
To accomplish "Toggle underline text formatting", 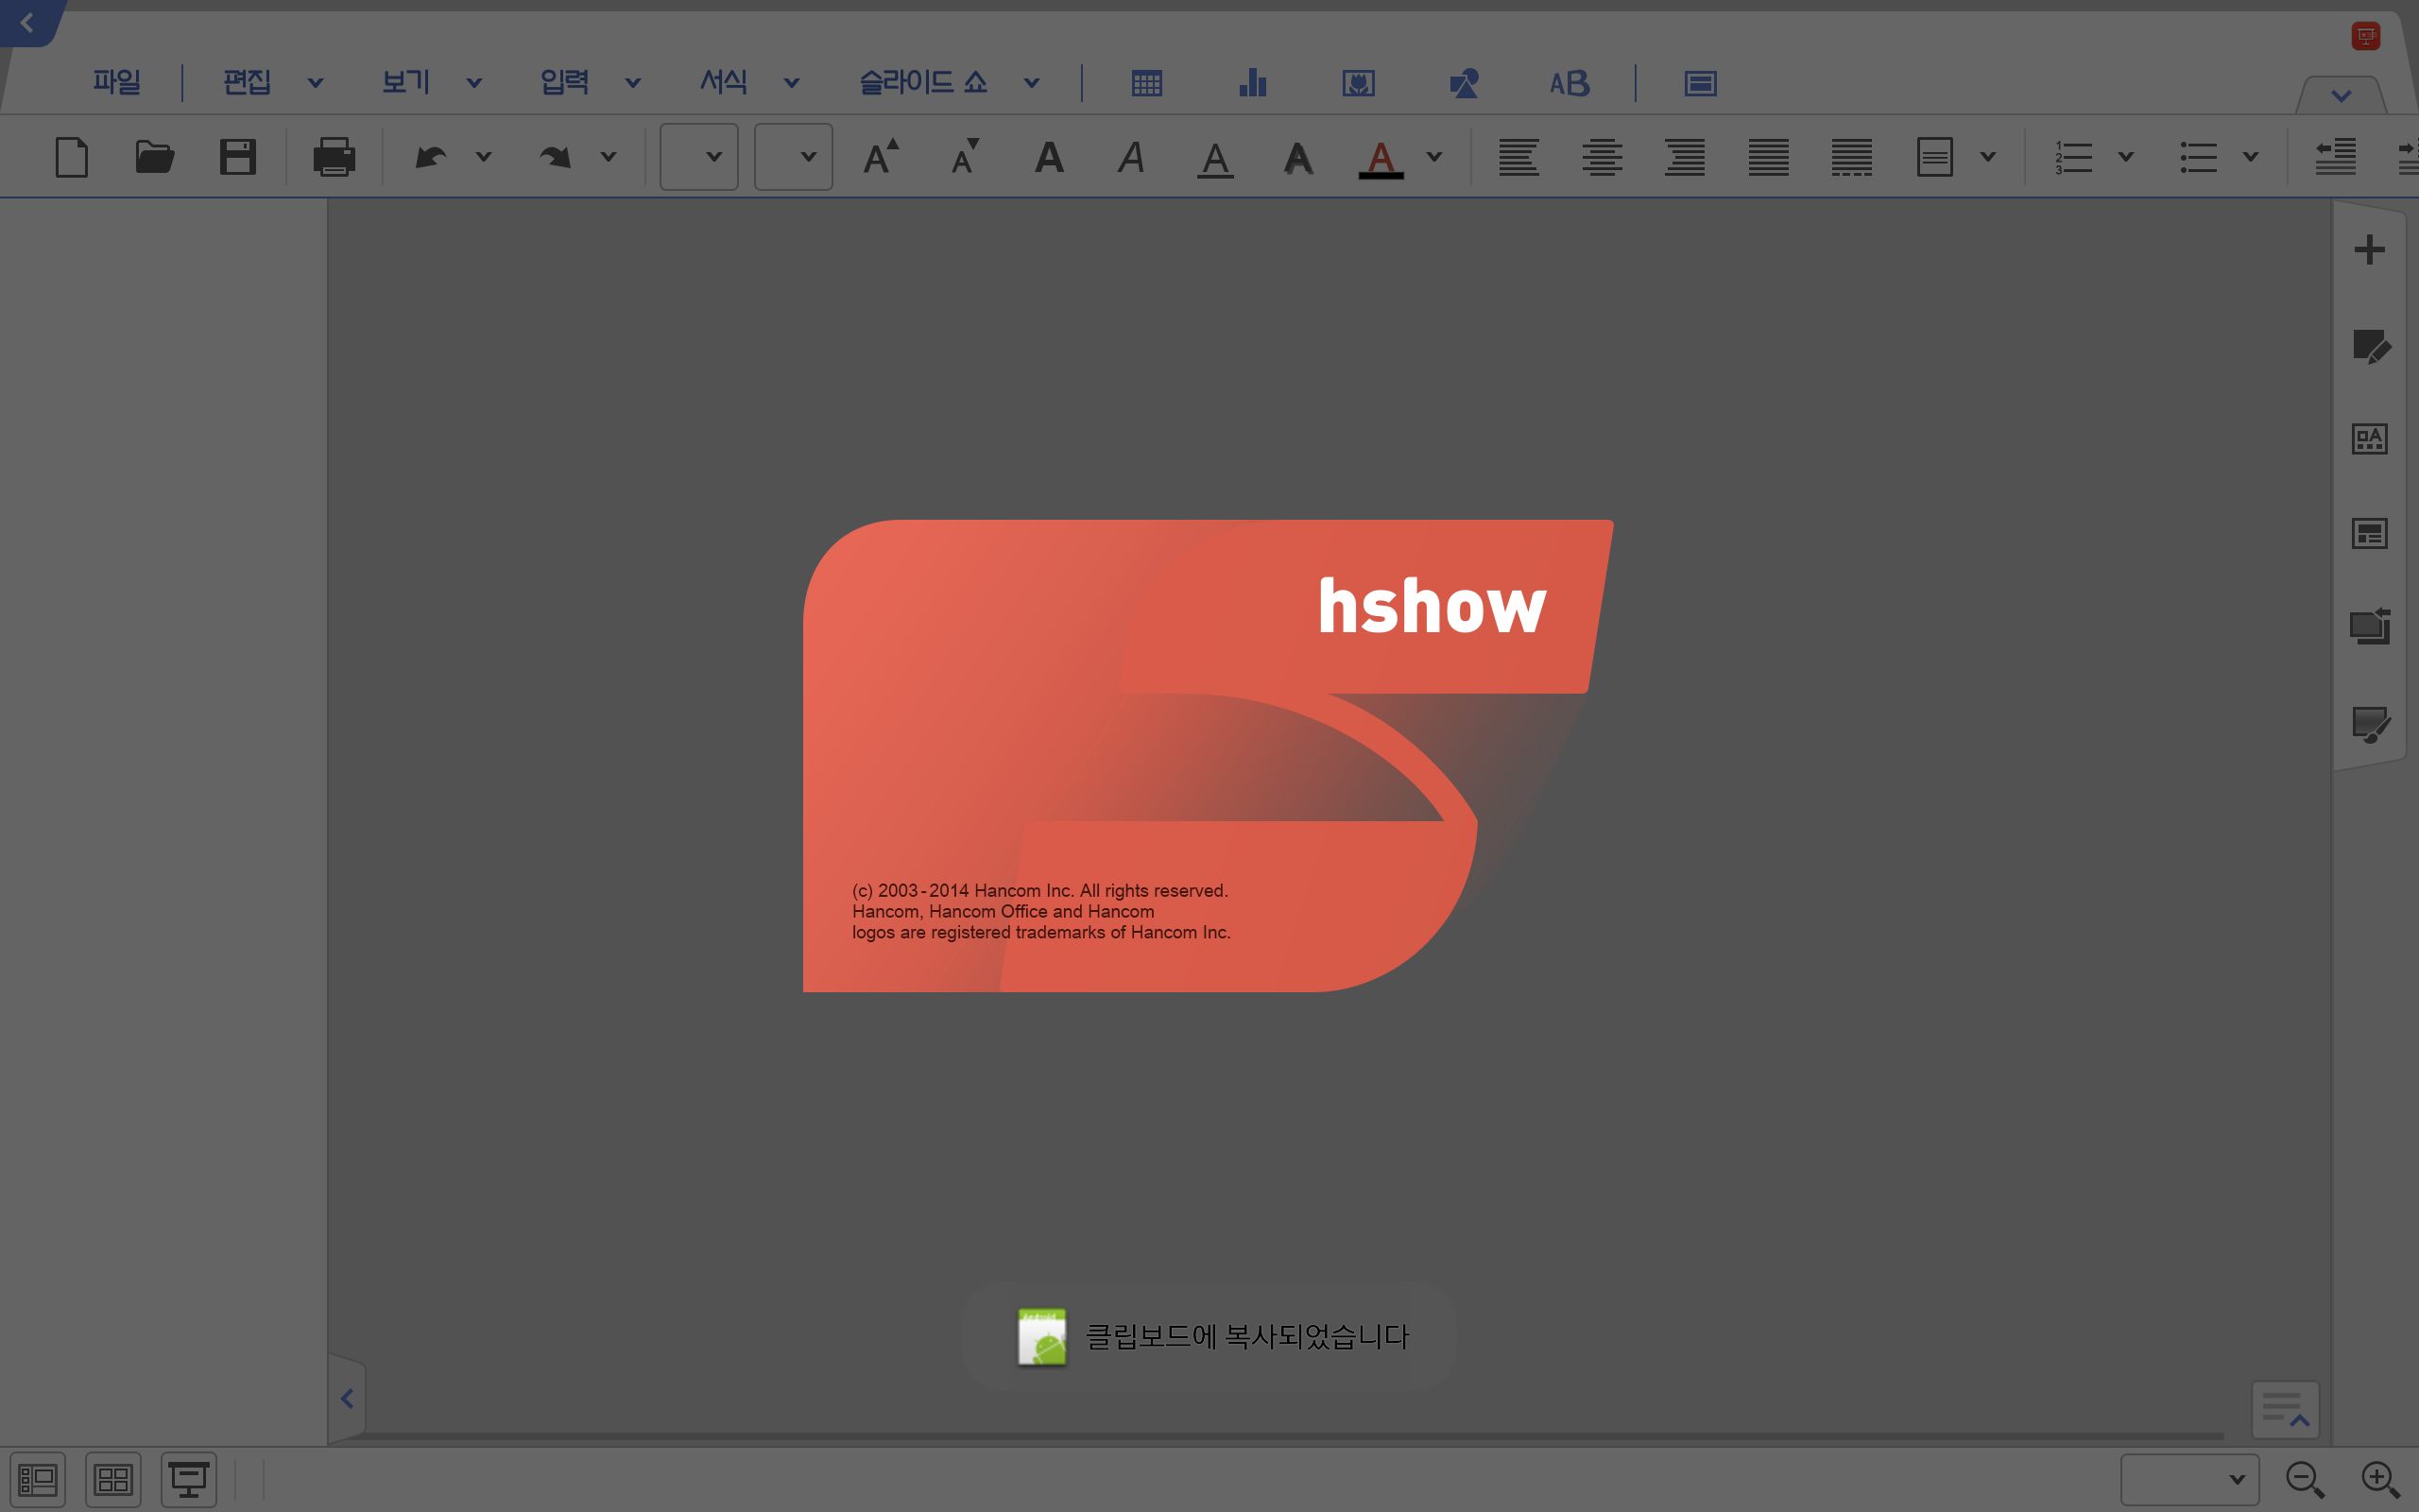I will pyautogui.click(x=1214, y=158).
